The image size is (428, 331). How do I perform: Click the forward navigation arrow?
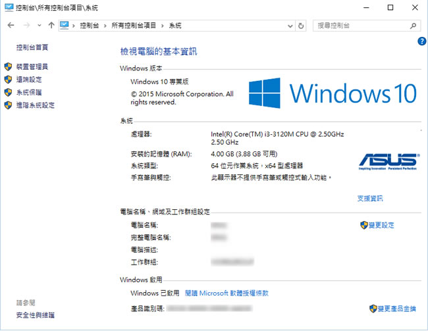[x=26, y=26]
